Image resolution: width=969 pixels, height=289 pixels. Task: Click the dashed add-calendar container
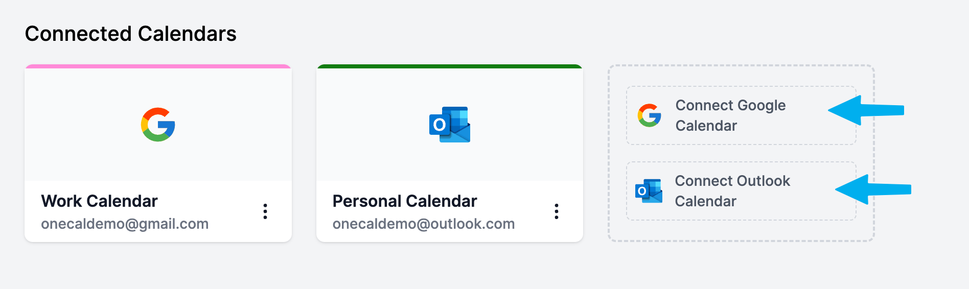pos(741,153)
